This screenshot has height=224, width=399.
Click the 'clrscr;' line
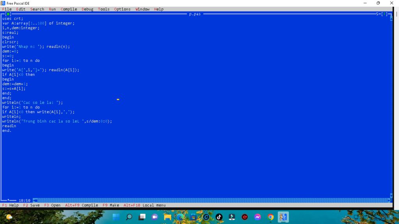point(10,42)
